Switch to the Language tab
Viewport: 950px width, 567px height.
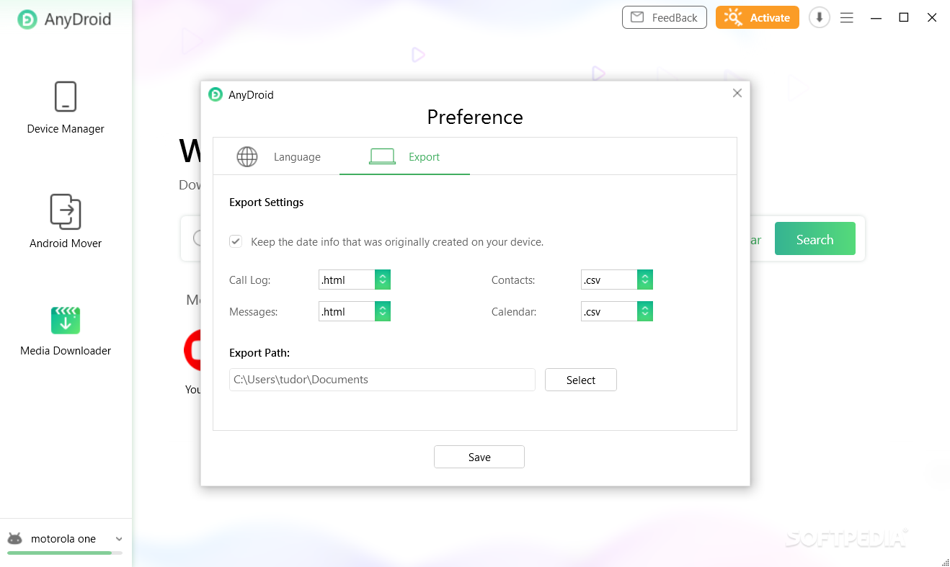tap(278, 157)
